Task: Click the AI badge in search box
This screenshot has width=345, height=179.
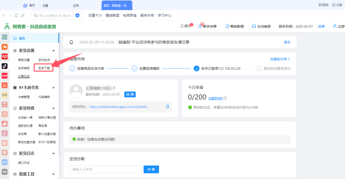Action: tap(77, 15)
